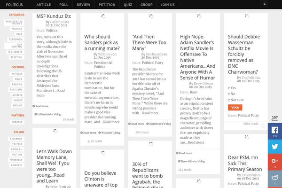
Task: Open Podcast partner link
Action: coord(17,122)
